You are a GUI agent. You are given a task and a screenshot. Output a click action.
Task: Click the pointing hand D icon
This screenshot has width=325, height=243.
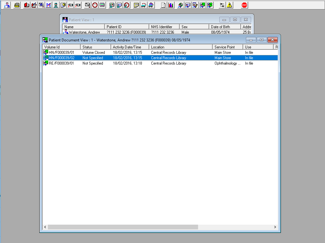(x=70, y=5)
